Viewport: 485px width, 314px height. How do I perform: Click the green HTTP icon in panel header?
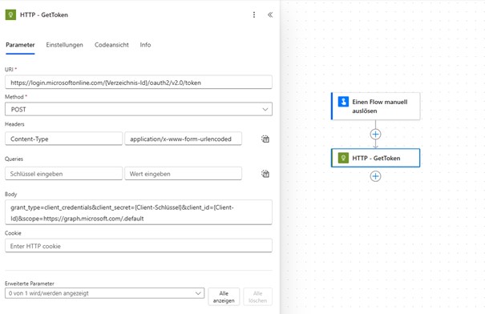tap(10, 14)
